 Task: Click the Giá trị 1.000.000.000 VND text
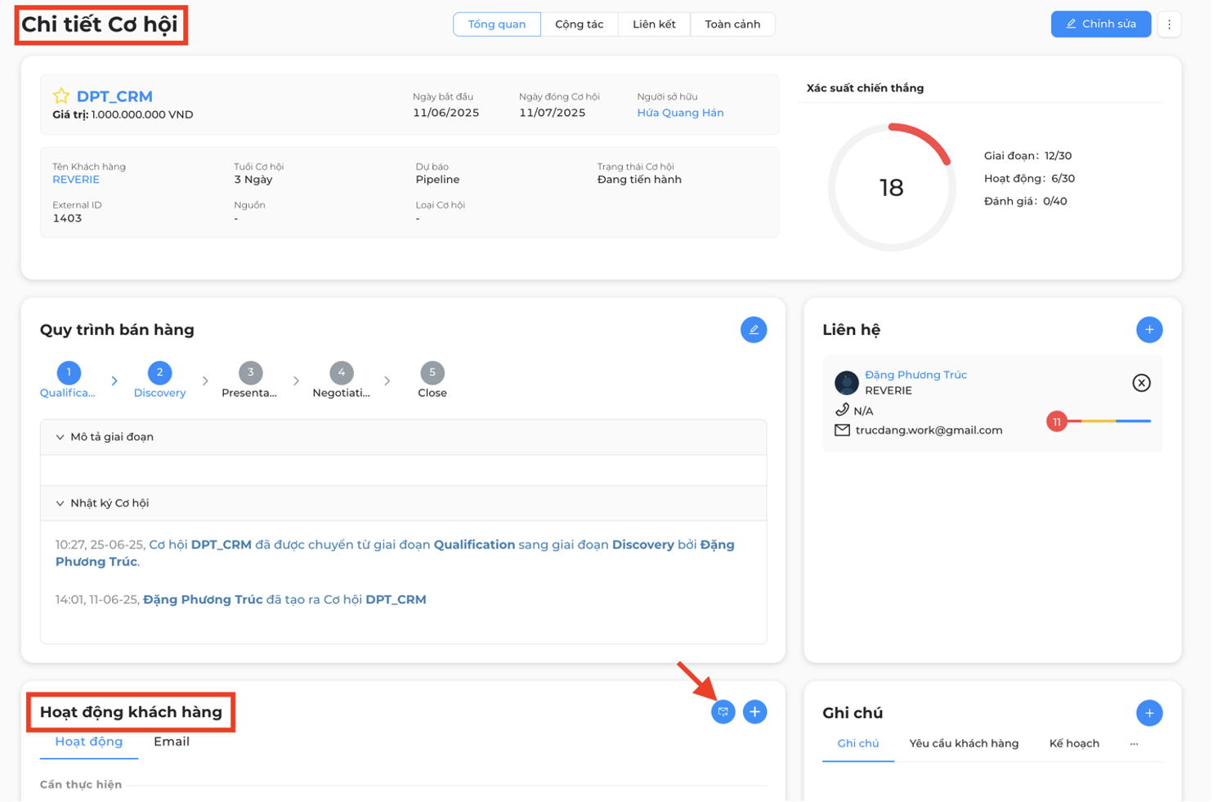[123, 115]
